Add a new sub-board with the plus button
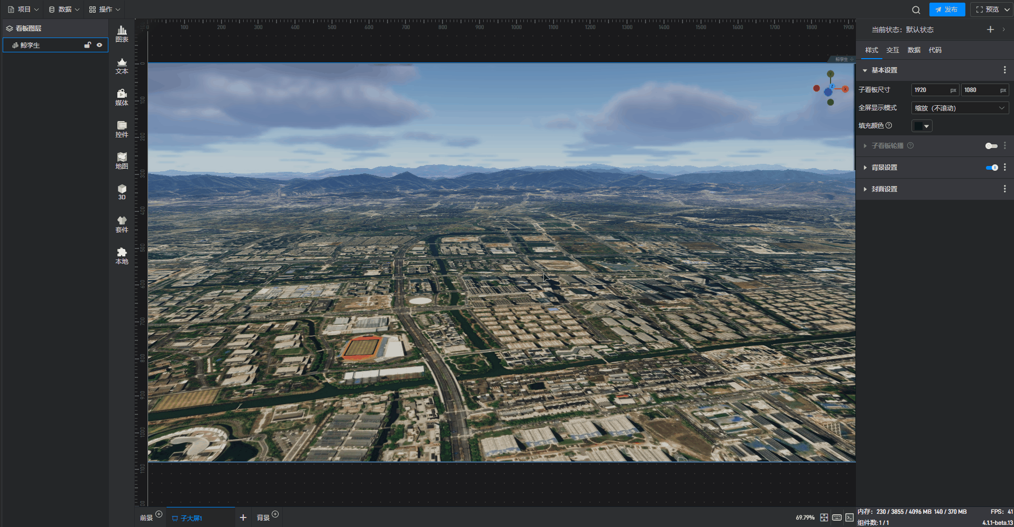This screenshot has width=1014, height=527. tap(243, 517)
